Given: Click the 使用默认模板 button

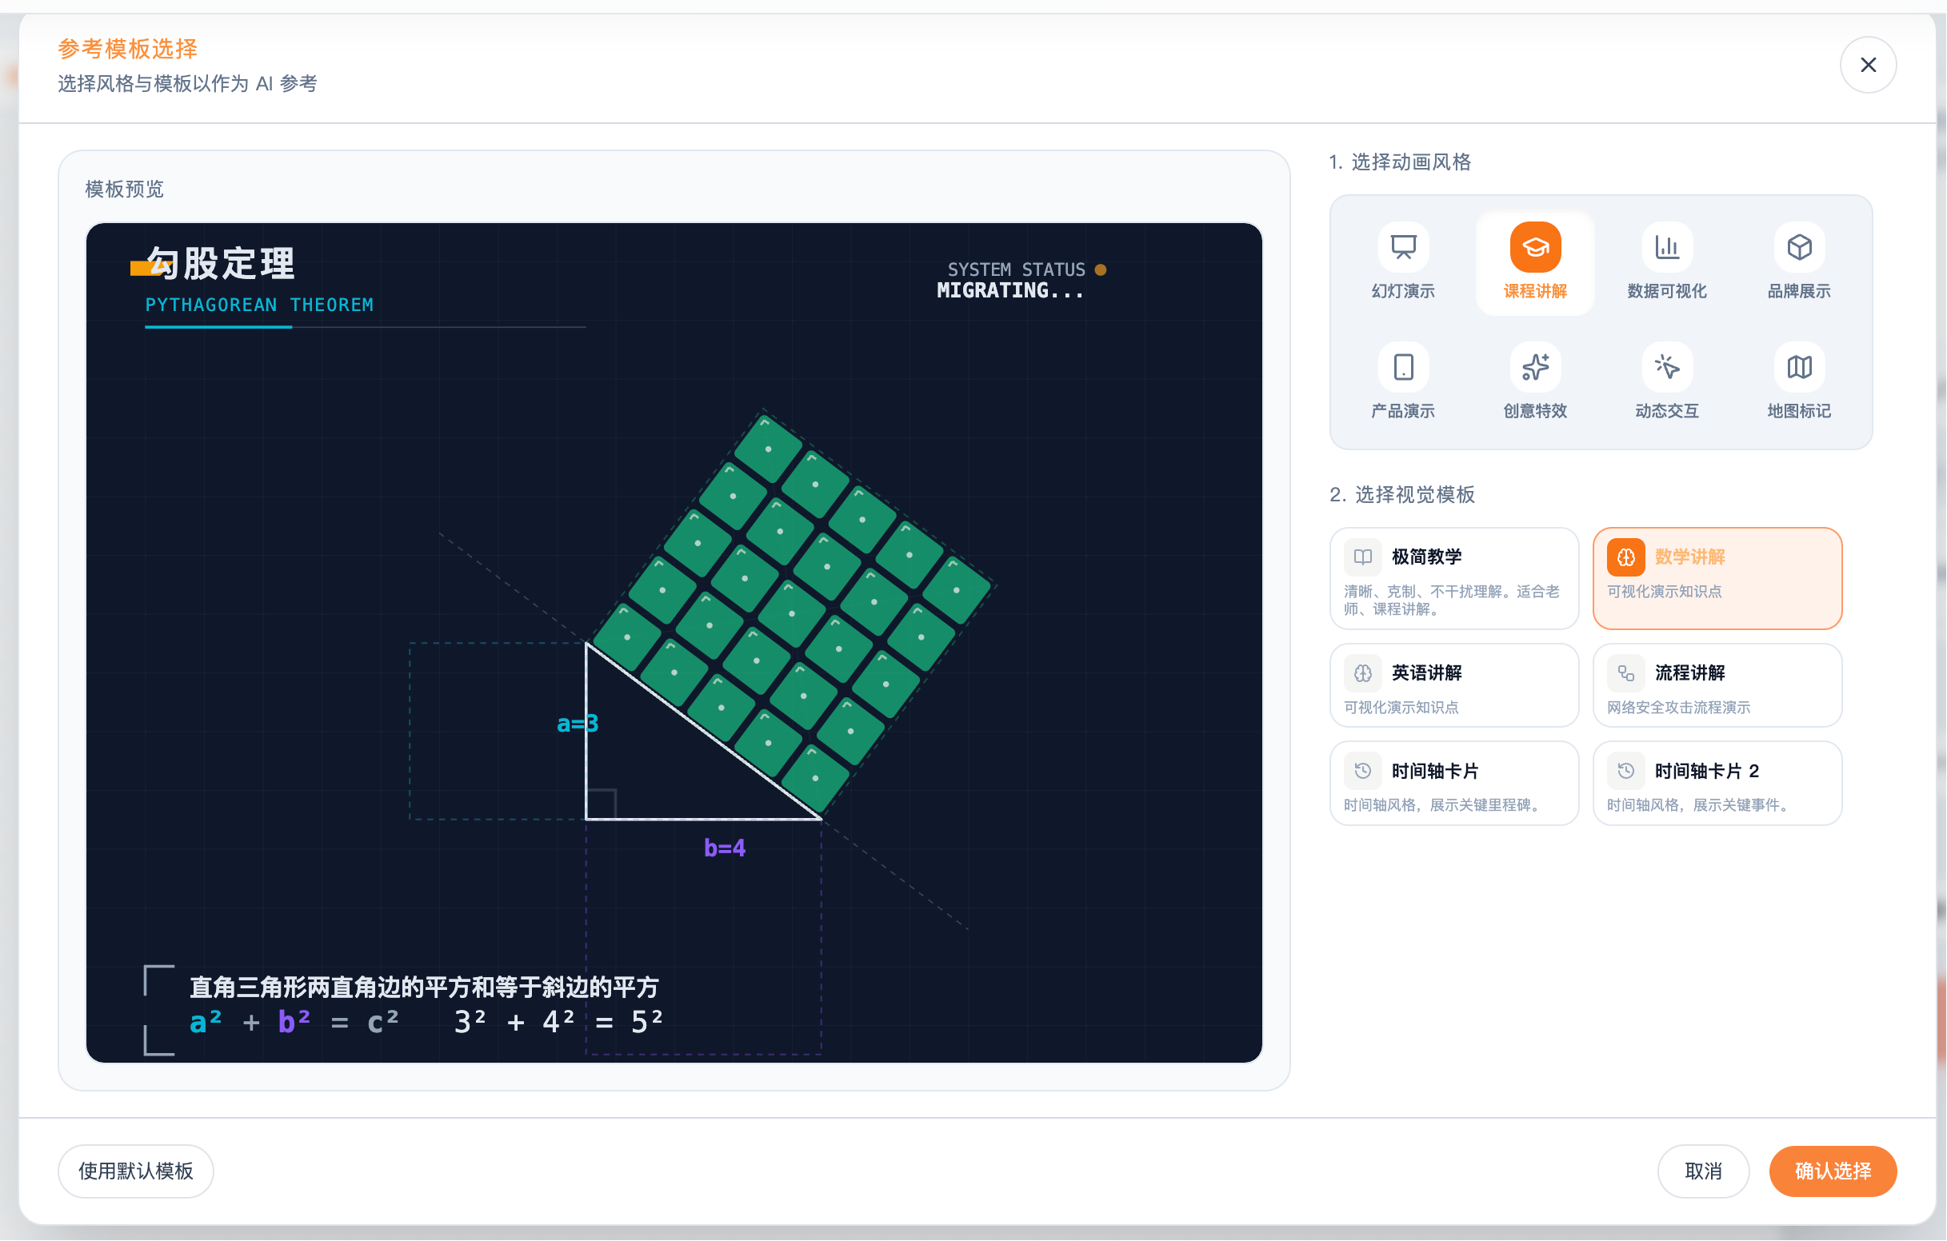Looking at the screenshot, I should point(136,1171).
